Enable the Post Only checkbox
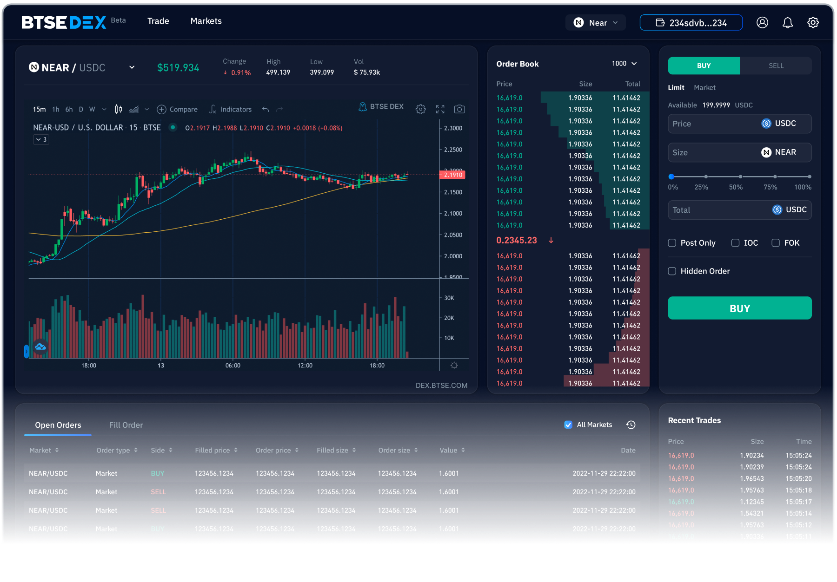 click(672, 243)
